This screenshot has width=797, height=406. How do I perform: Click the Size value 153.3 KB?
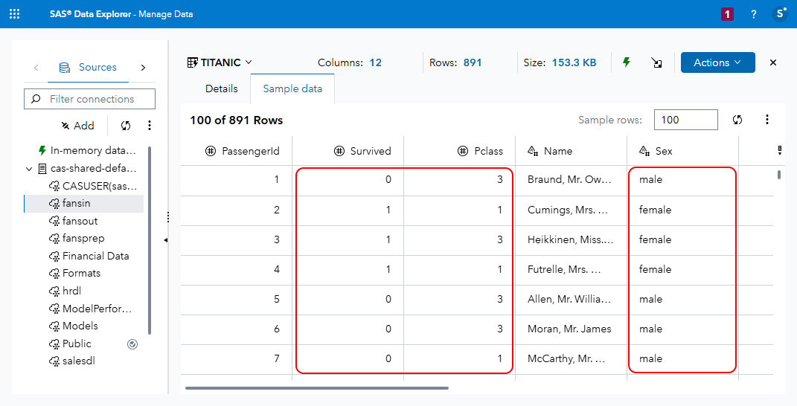click(574, 62)
